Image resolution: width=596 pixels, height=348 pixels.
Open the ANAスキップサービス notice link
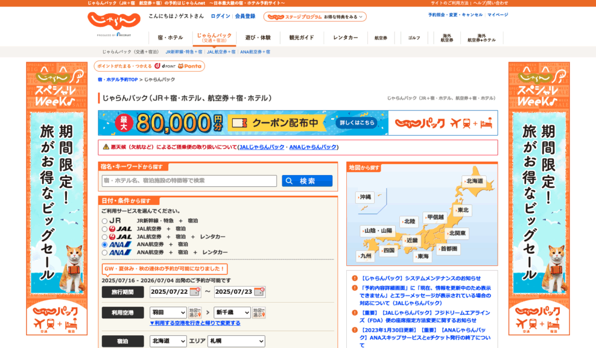pyautogui.click(x=425, y=338)
